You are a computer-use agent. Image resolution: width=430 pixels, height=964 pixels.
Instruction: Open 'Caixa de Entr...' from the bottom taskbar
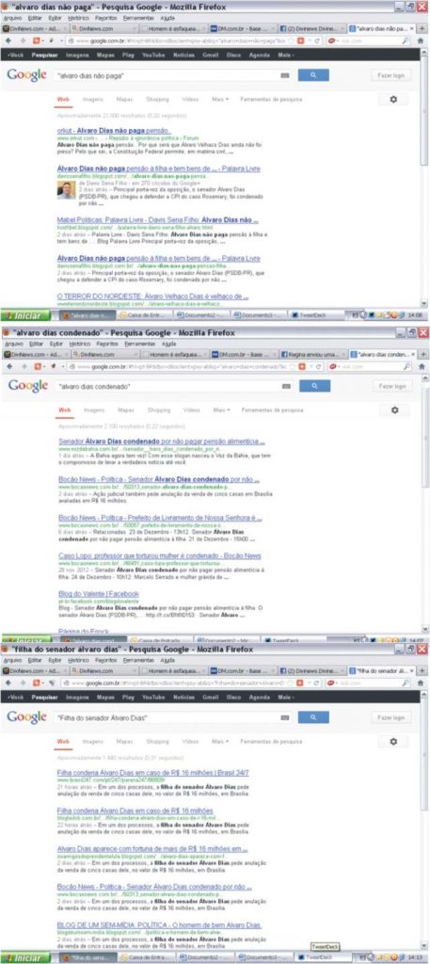click(144, 958)
